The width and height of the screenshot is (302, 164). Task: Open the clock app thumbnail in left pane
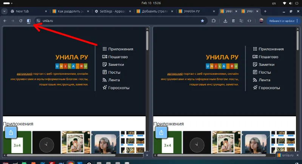click(46, 142)
